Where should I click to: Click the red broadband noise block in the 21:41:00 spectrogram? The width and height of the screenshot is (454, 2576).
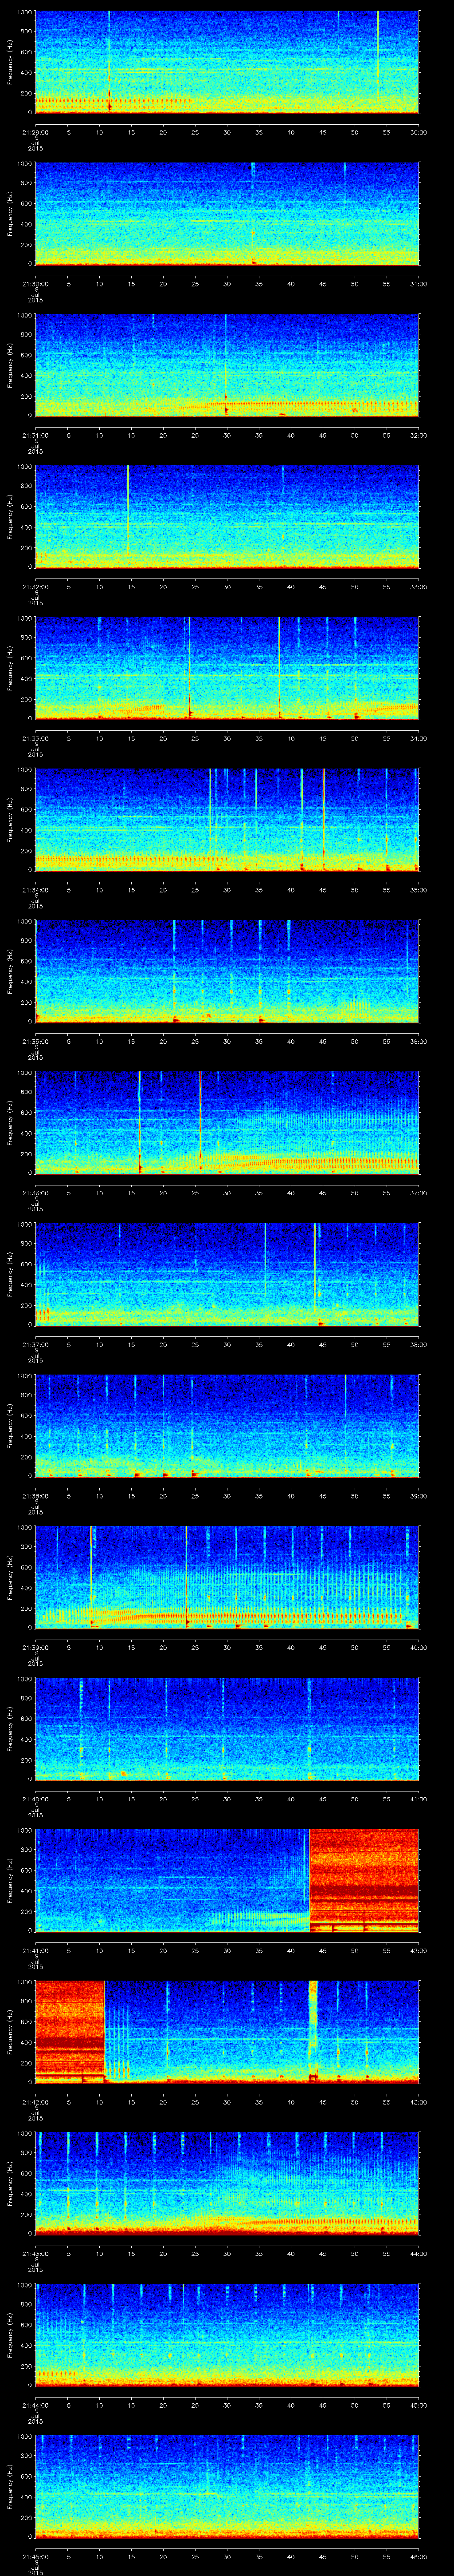(364, 1880)
